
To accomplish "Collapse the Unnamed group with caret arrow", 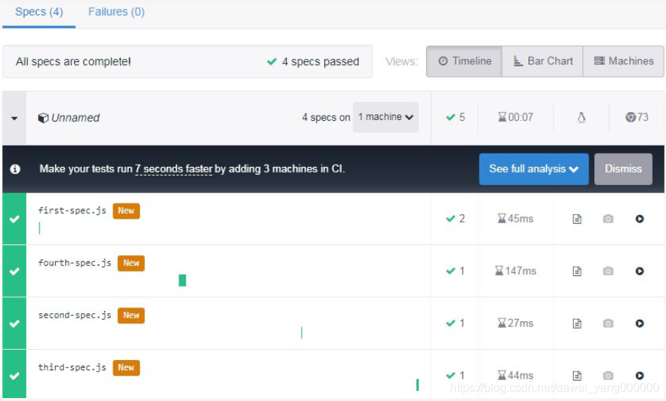I will pyautogui.click(x=15, y=118).
